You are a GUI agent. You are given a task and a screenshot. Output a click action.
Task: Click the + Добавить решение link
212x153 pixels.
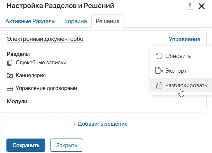[x=100, y=124]
